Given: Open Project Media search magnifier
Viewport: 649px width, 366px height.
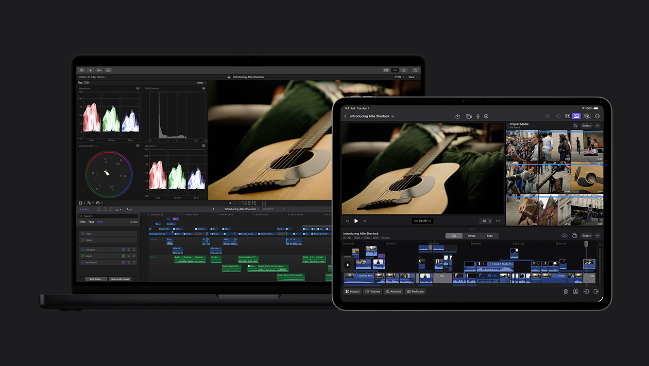Looking at the screenshot, I should pyautogui.click(x=576, y=125).
